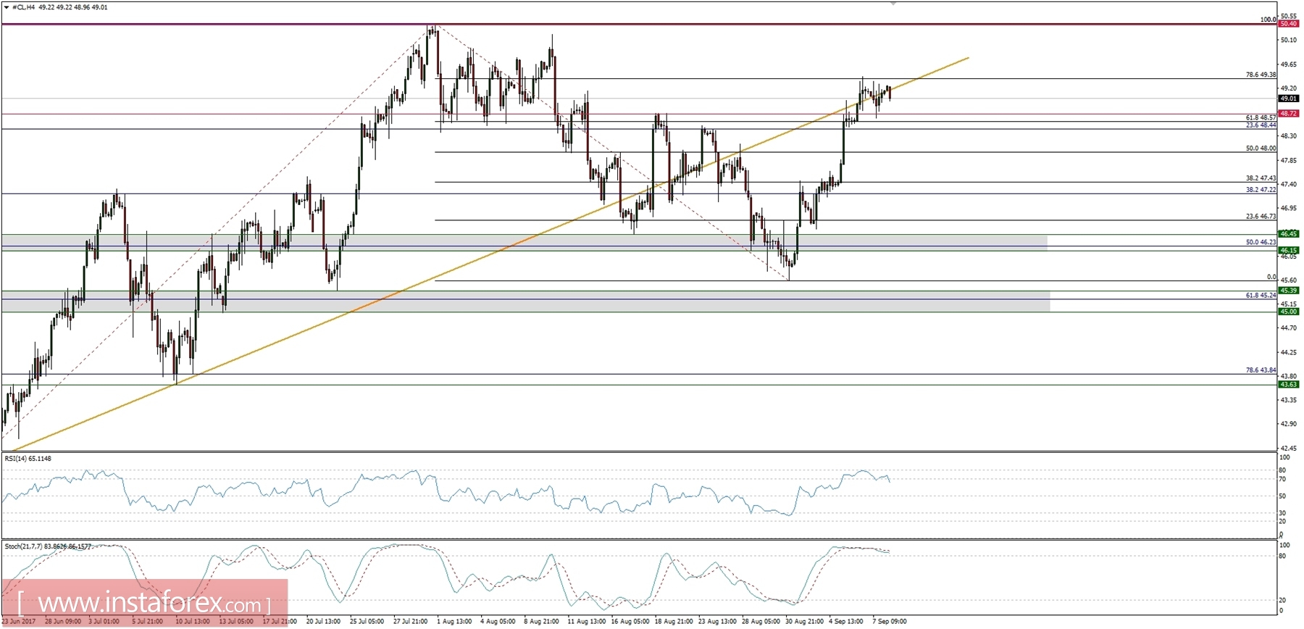1304x629 pixels.
Task: Click the 7 Sep 09:00 time axis label
Action: coord(890,622)
